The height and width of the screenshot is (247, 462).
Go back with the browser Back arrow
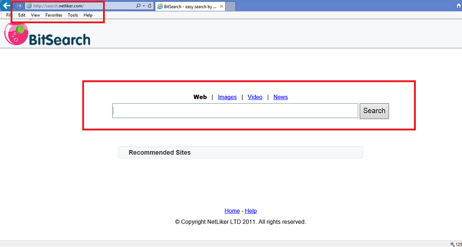click(5, 5)
